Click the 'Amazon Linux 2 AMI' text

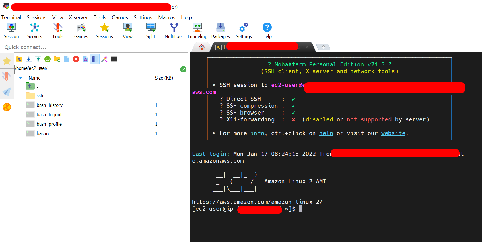pos(295,181)
